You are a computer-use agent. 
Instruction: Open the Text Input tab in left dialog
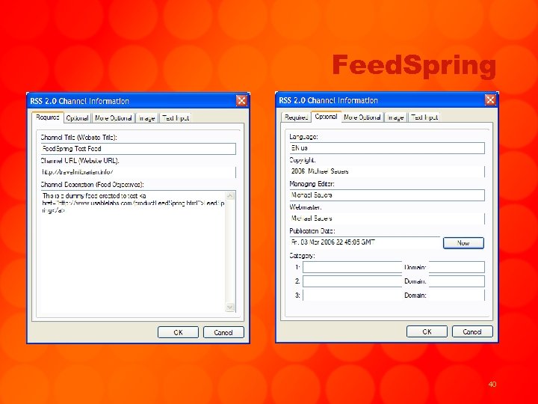pyautogui.click(x=176, y=118)
